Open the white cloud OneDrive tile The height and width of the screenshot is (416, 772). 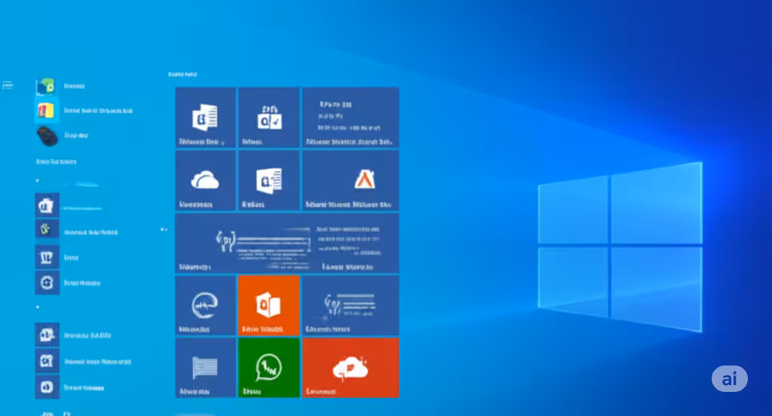205,181
